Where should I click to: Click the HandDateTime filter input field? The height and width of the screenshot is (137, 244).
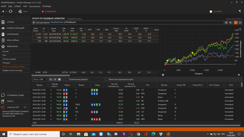[137, 23]
